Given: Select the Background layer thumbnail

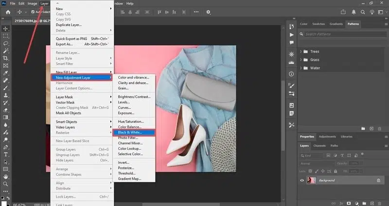Looking at the screenshot, I should [312, 180].
